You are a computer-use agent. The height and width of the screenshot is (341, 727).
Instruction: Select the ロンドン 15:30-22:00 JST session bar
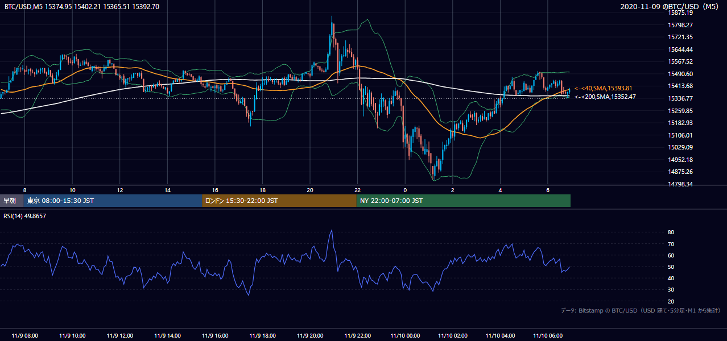(x=279, y=201)
